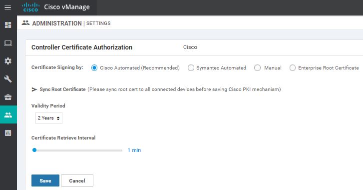Open the Maintenance briefcase icon in sidebar
The width and height of the screenshot is (363, 190).
[x=8, y=97]
